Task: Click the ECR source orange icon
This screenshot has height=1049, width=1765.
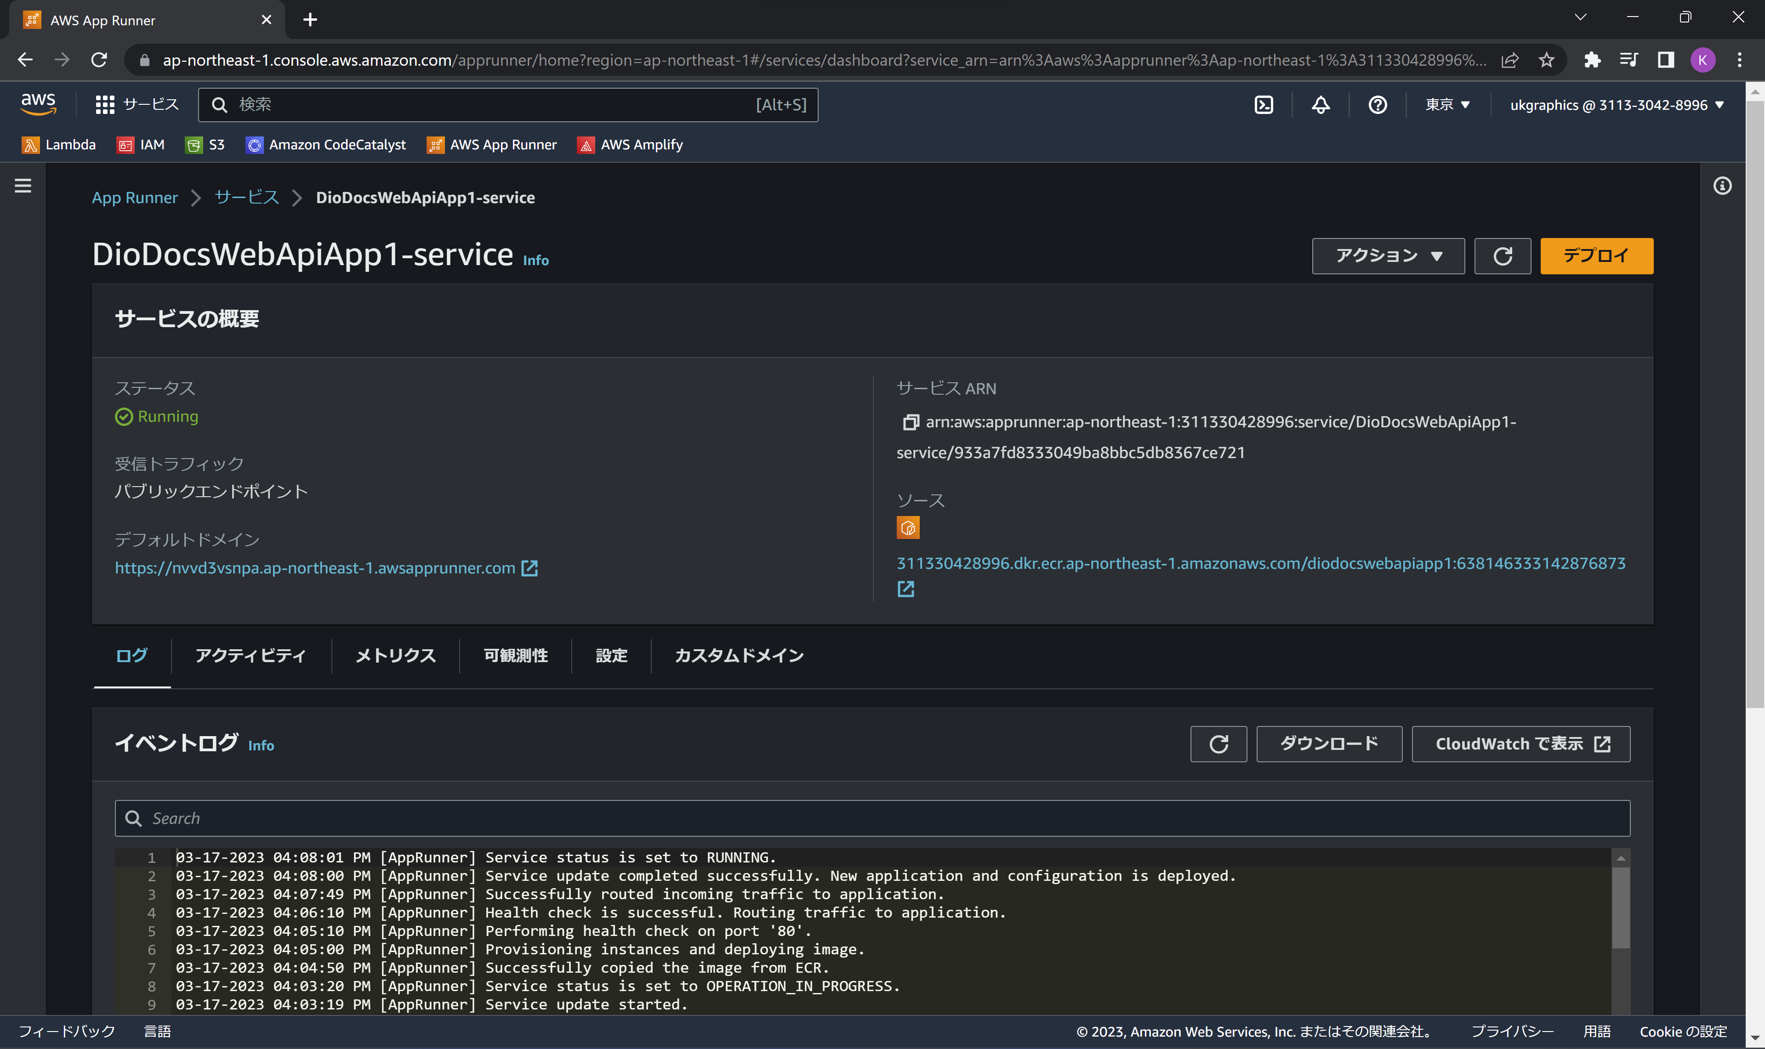Action: [908, 527]
